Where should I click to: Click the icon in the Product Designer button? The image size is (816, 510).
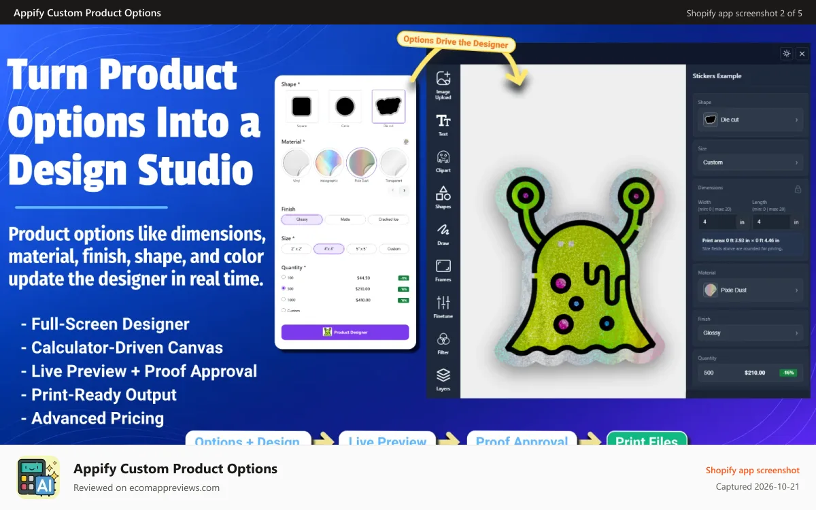pos(327,332)
